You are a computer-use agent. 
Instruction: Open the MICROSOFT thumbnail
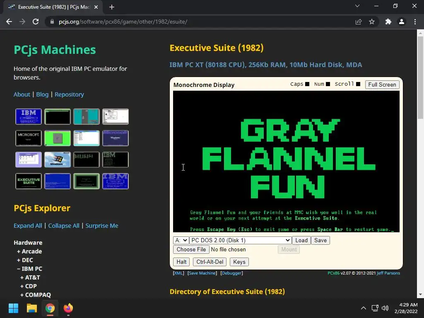coord(29,138)
